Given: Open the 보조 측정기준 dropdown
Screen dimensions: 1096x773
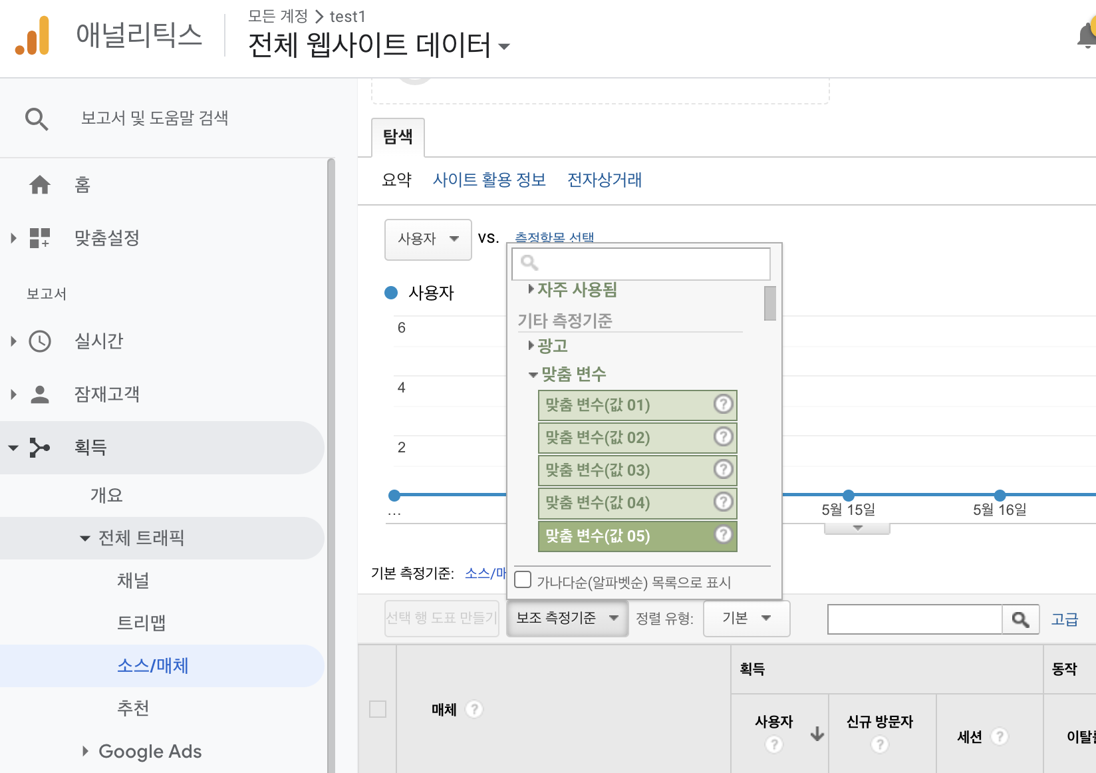Looking at the screenshot, I should (x=567, y=619).
